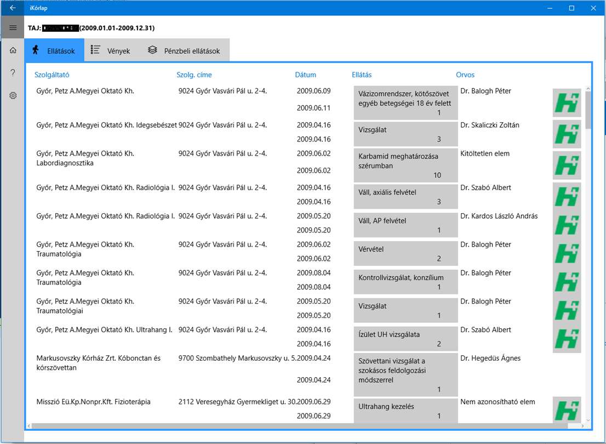Click hospital icon for Kontrollvizsgálat, konzílium row

[x=567, y=282]
